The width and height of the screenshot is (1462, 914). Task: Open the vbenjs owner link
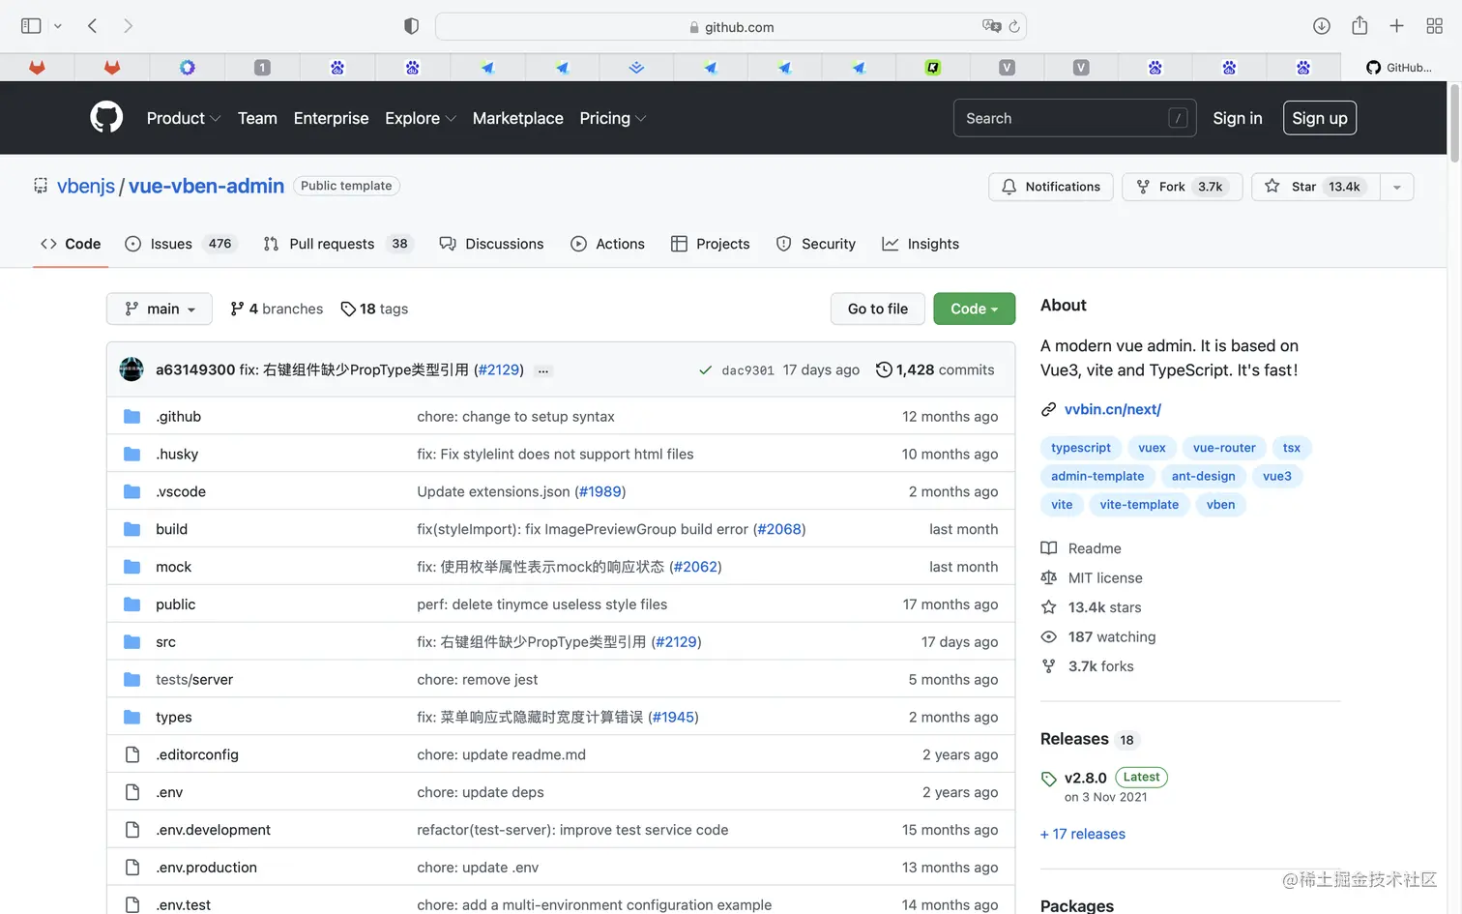tap(86, 186)
